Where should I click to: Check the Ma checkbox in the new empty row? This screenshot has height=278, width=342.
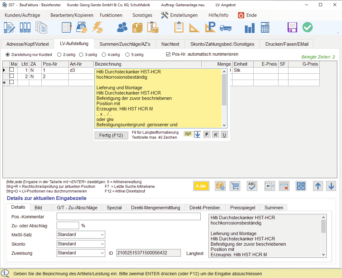pyautogui.click(x=12, y=82)
